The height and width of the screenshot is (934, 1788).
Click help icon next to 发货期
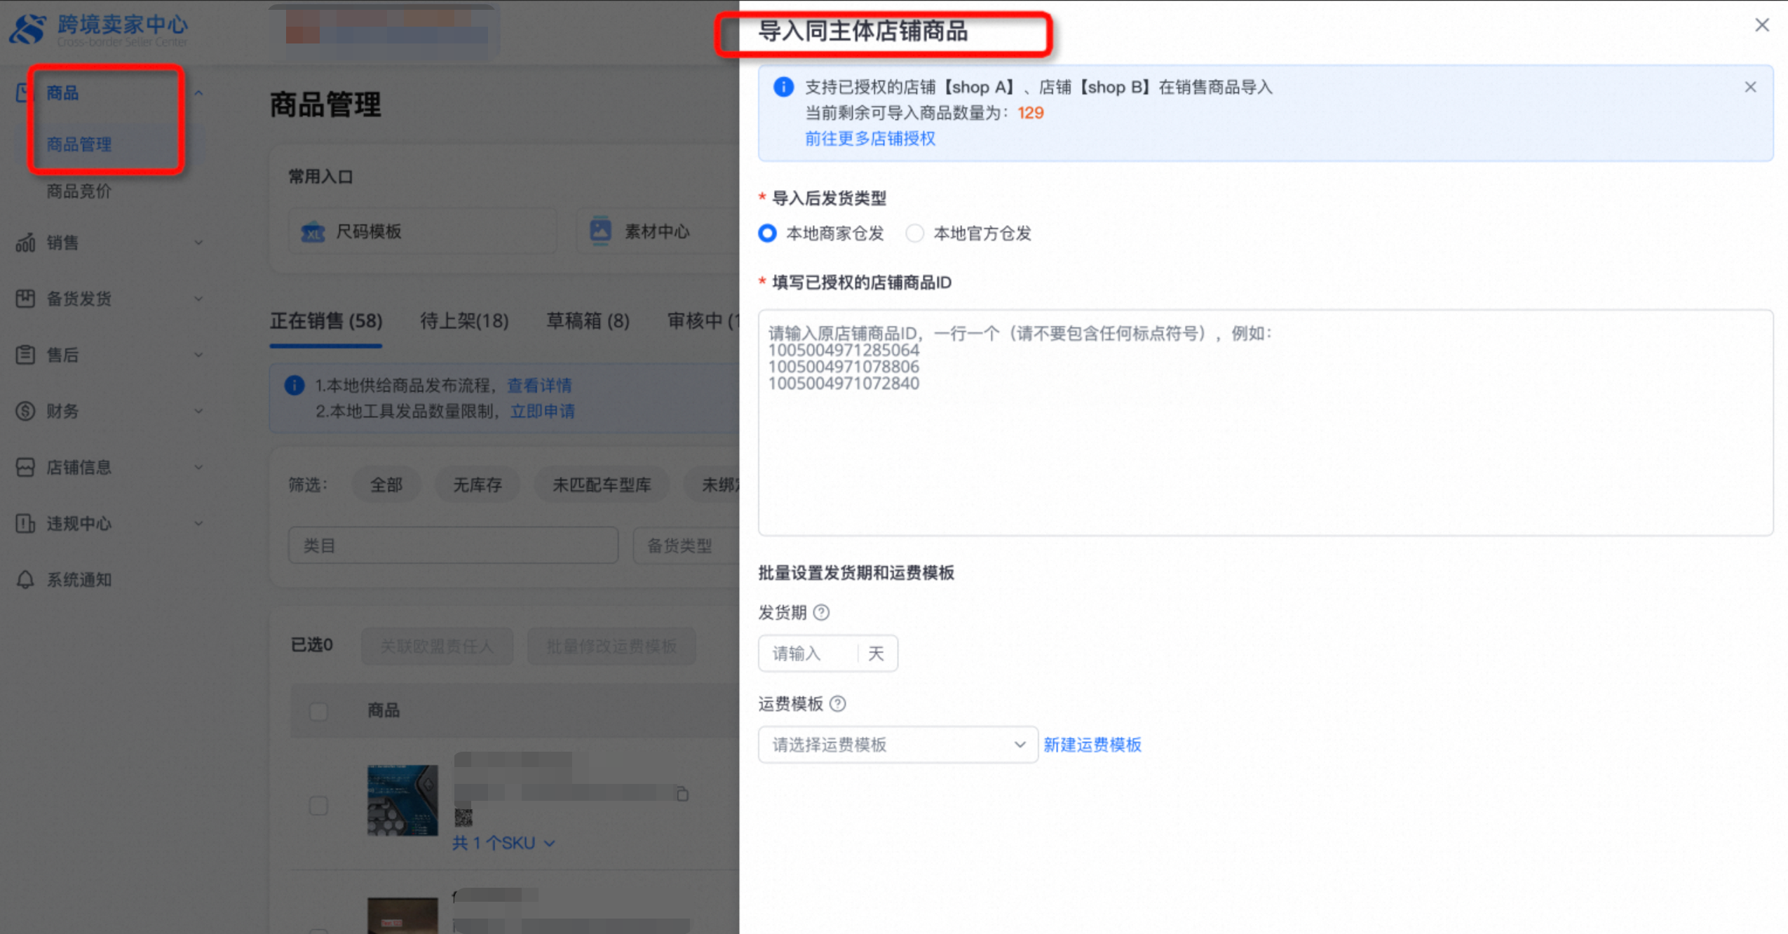pos(821,613)
